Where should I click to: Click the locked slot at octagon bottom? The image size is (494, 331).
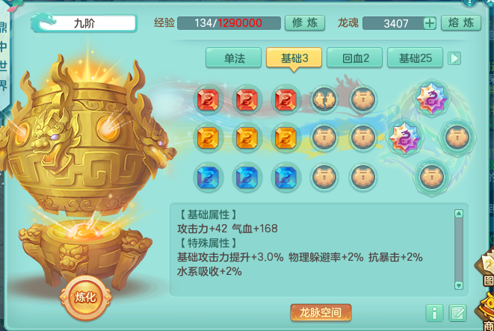click(432, 177)
